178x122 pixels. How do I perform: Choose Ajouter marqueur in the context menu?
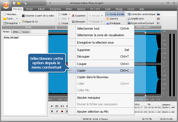coord(101,98)
